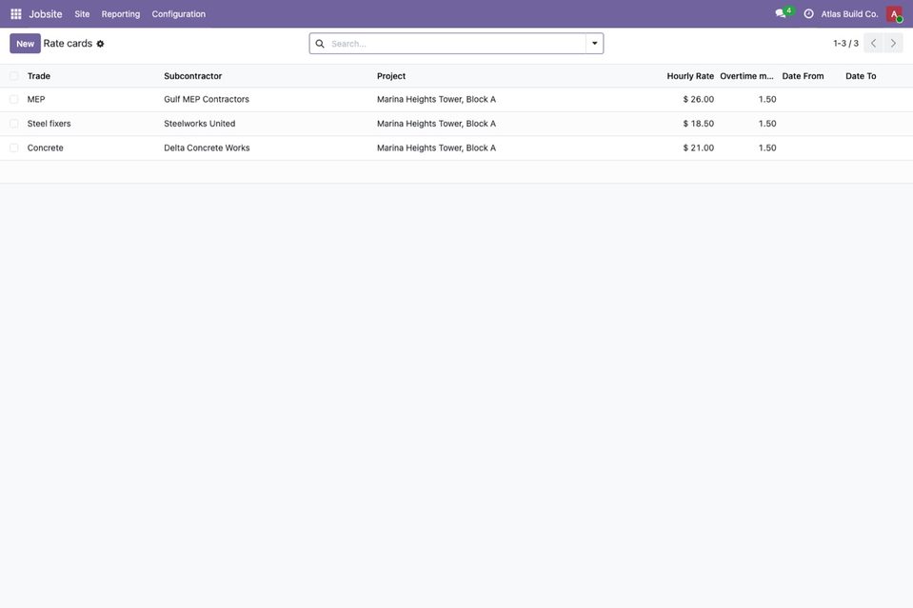Select the MEP row checkbox
Image resolution: width=913 pixels, height=608 pixels.
(x=14, y=100)
